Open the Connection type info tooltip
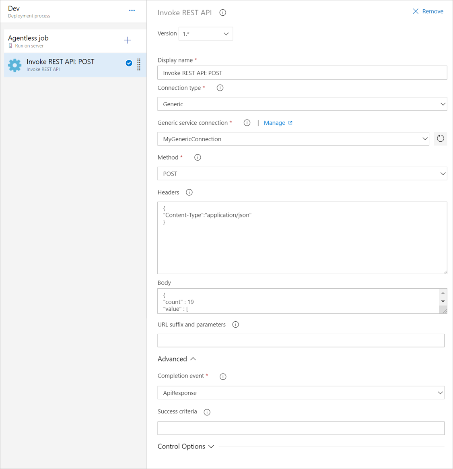The width and height of the screenshot is (453, 469). pyautogui.click(x=220, y=87)
